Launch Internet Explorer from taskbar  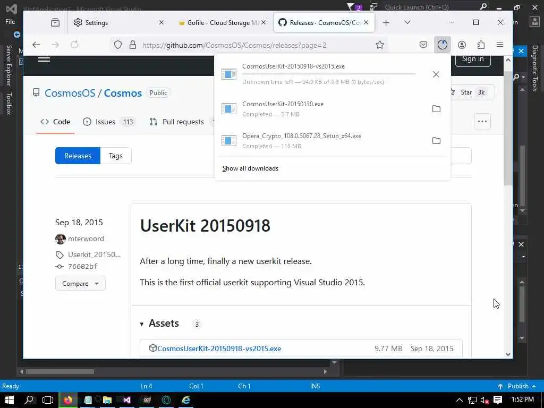coord(186,400)
